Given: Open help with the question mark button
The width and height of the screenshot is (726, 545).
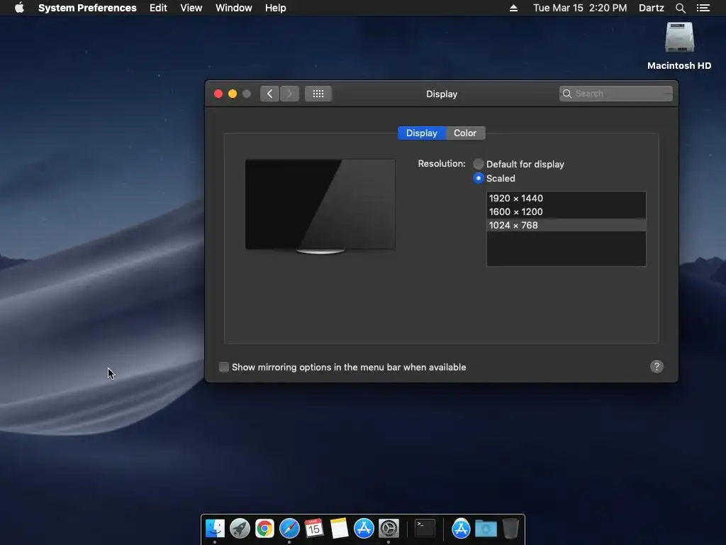Looking at the screenshot, I should click(x=657, y=367).
